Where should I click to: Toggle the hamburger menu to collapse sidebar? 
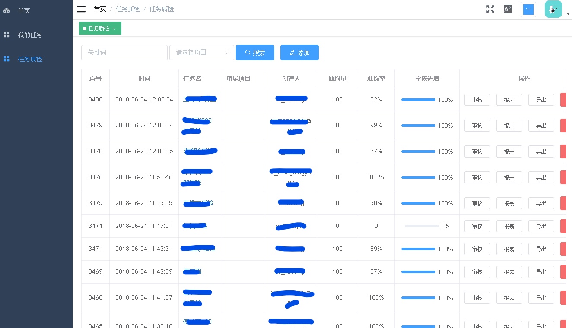(x=81, y=9)
